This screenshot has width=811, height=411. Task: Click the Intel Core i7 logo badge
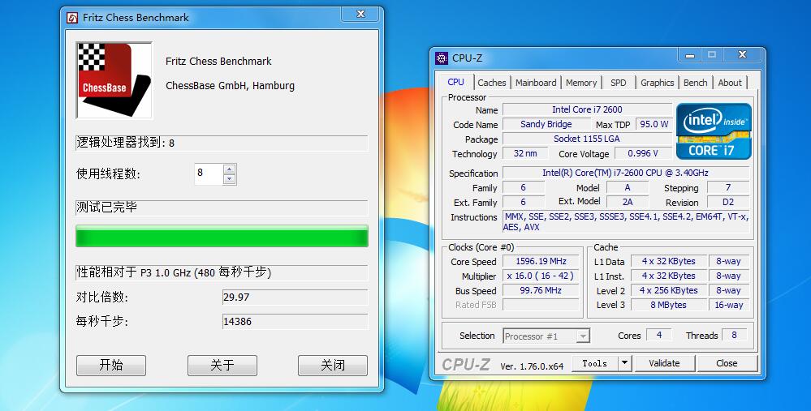tap(714, 131)
